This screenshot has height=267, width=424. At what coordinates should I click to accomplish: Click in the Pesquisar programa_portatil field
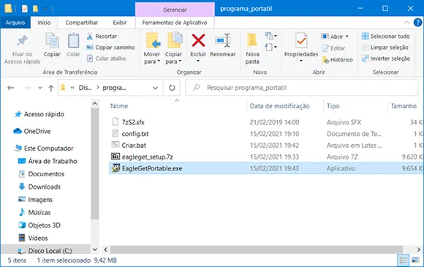pyautogui.click(x=301, y=88)
